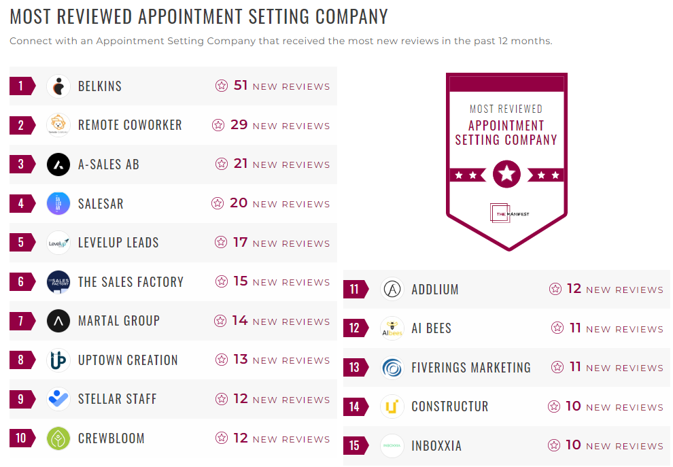673x467 pixels.
Task: Click the Fiverings Marketing logo
Action: point(392,367)
